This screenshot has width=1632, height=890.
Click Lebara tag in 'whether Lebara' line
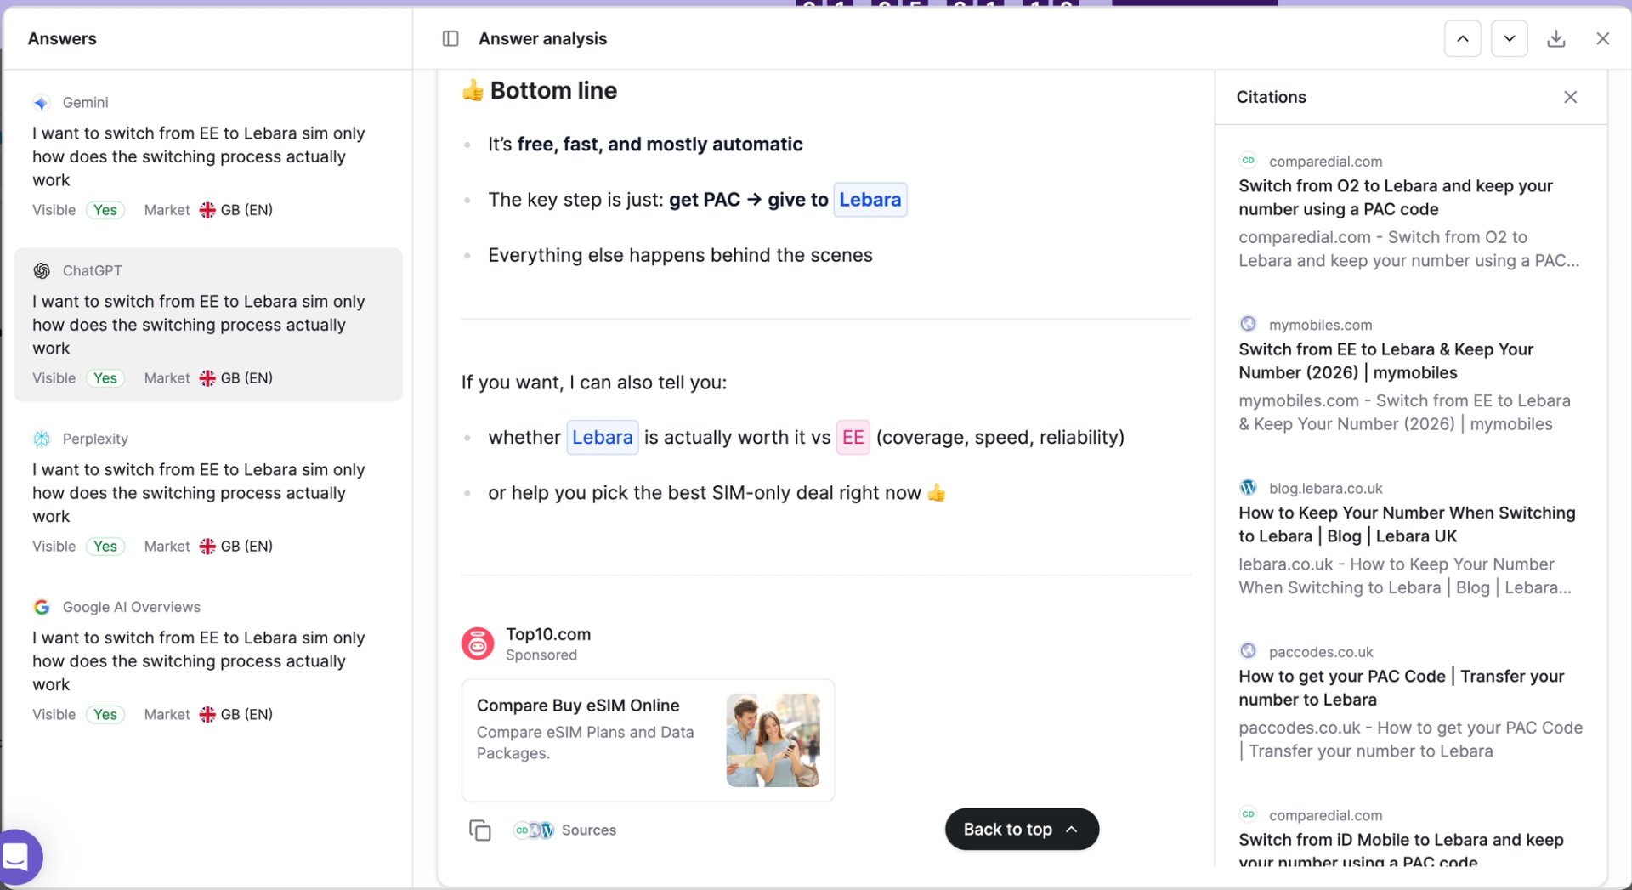tap(602, 437)
